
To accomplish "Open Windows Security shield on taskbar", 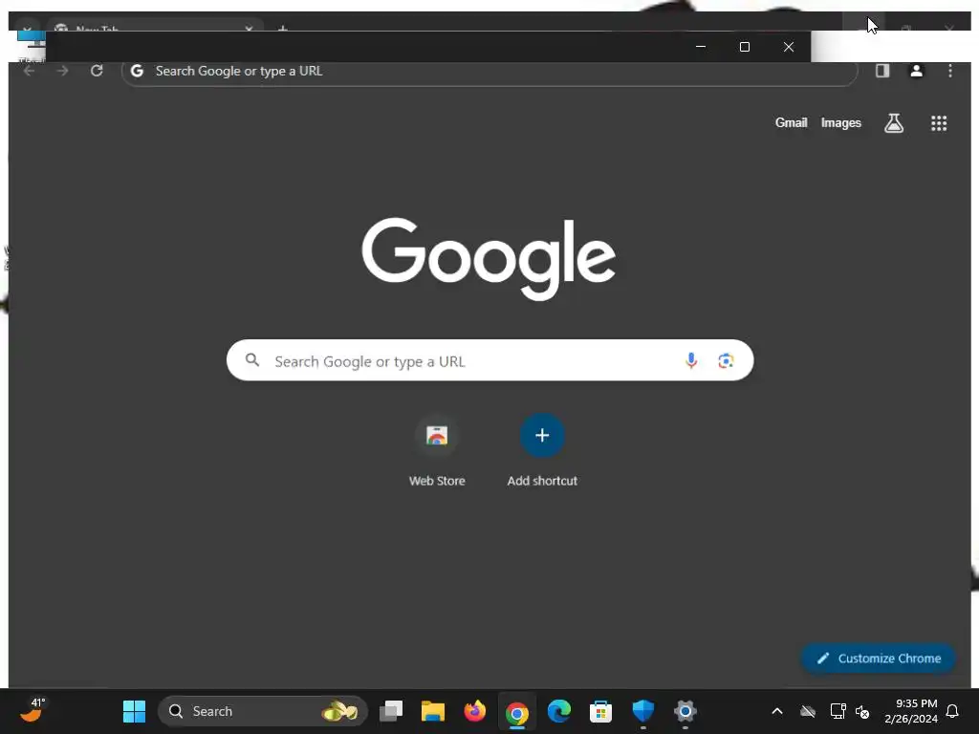I will tap(643, 711).
